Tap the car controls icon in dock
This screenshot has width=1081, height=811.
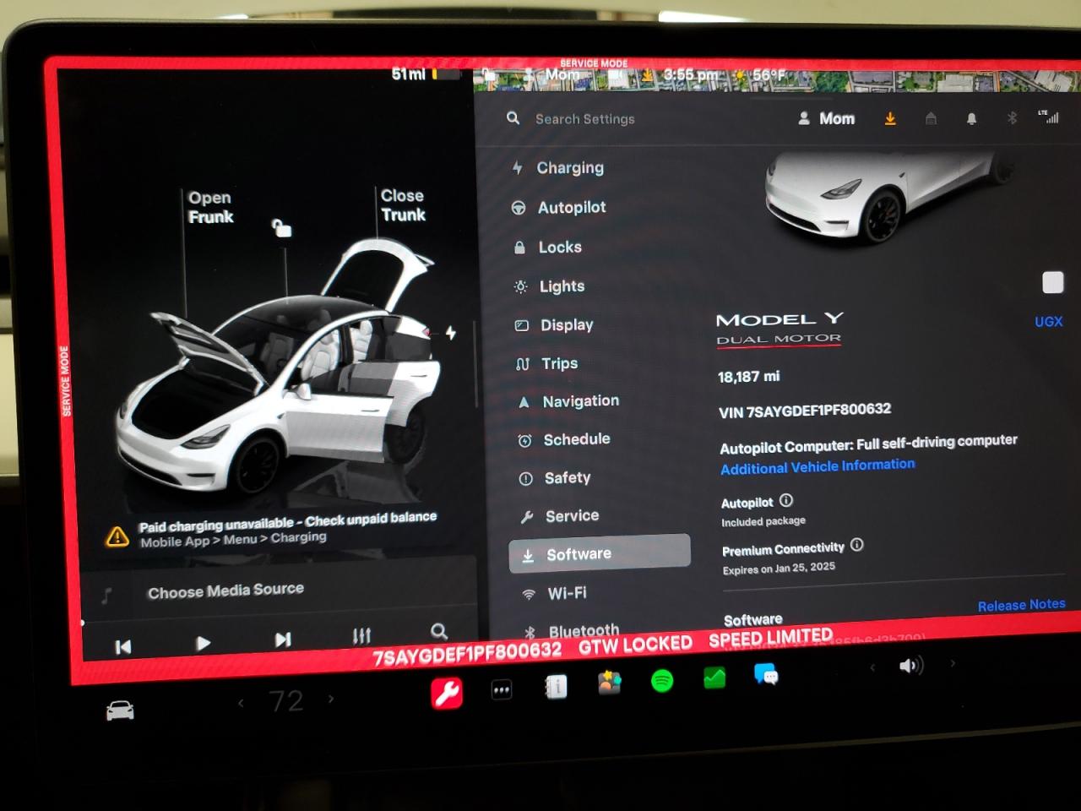tap(120, 710)
